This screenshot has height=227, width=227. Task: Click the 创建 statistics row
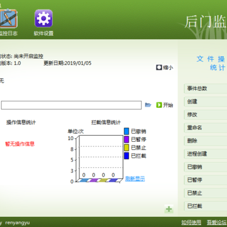206,102
